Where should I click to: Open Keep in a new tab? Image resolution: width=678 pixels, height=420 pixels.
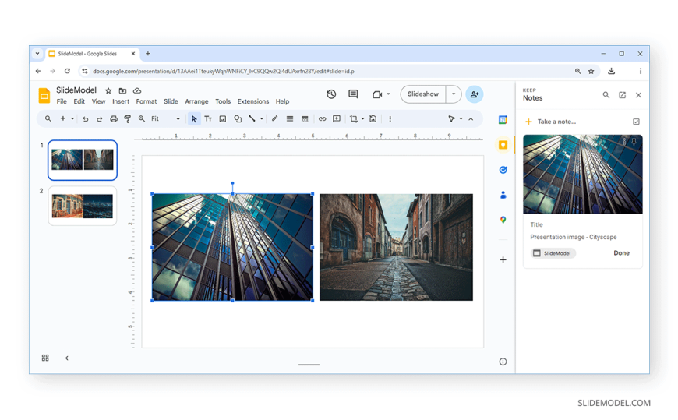(622, 95)
